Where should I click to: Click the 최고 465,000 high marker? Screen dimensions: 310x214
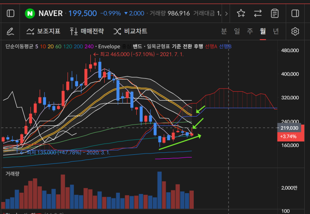click(x=138, y=55)
